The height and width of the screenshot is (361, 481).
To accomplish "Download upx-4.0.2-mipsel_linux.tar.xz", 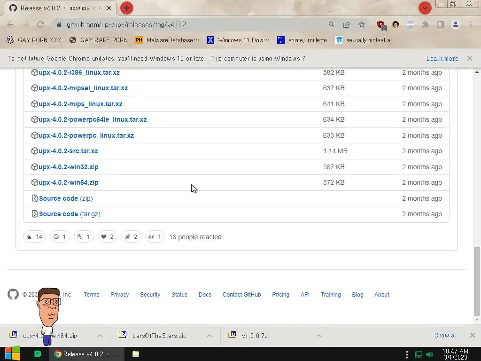I will pyautogui.click(x=83, y=88).
